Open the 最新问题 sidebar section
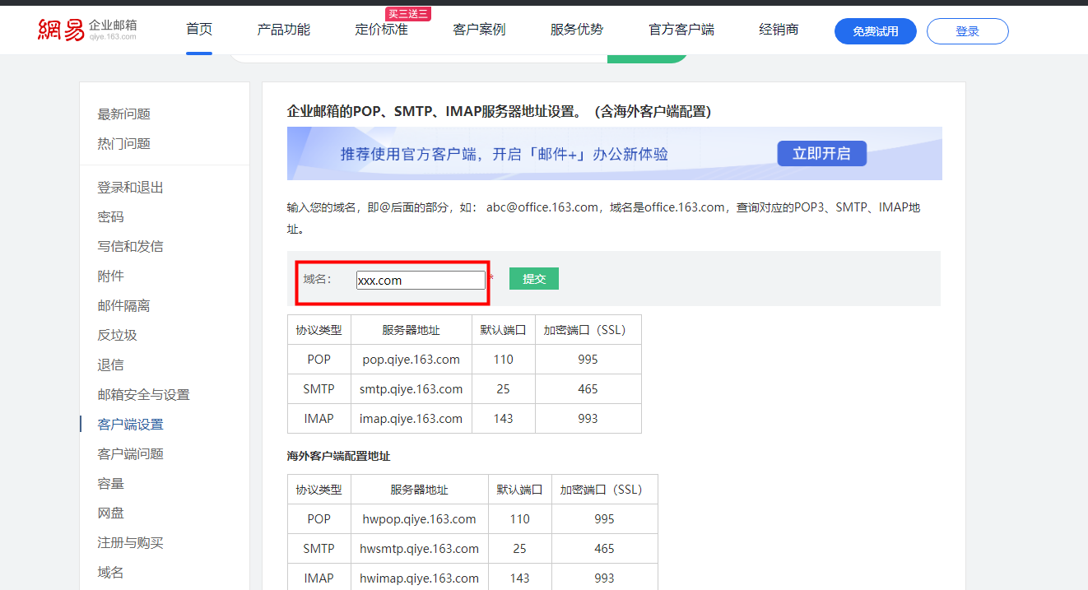Viewport: 1088px width, 590px height. pos(124,113)
